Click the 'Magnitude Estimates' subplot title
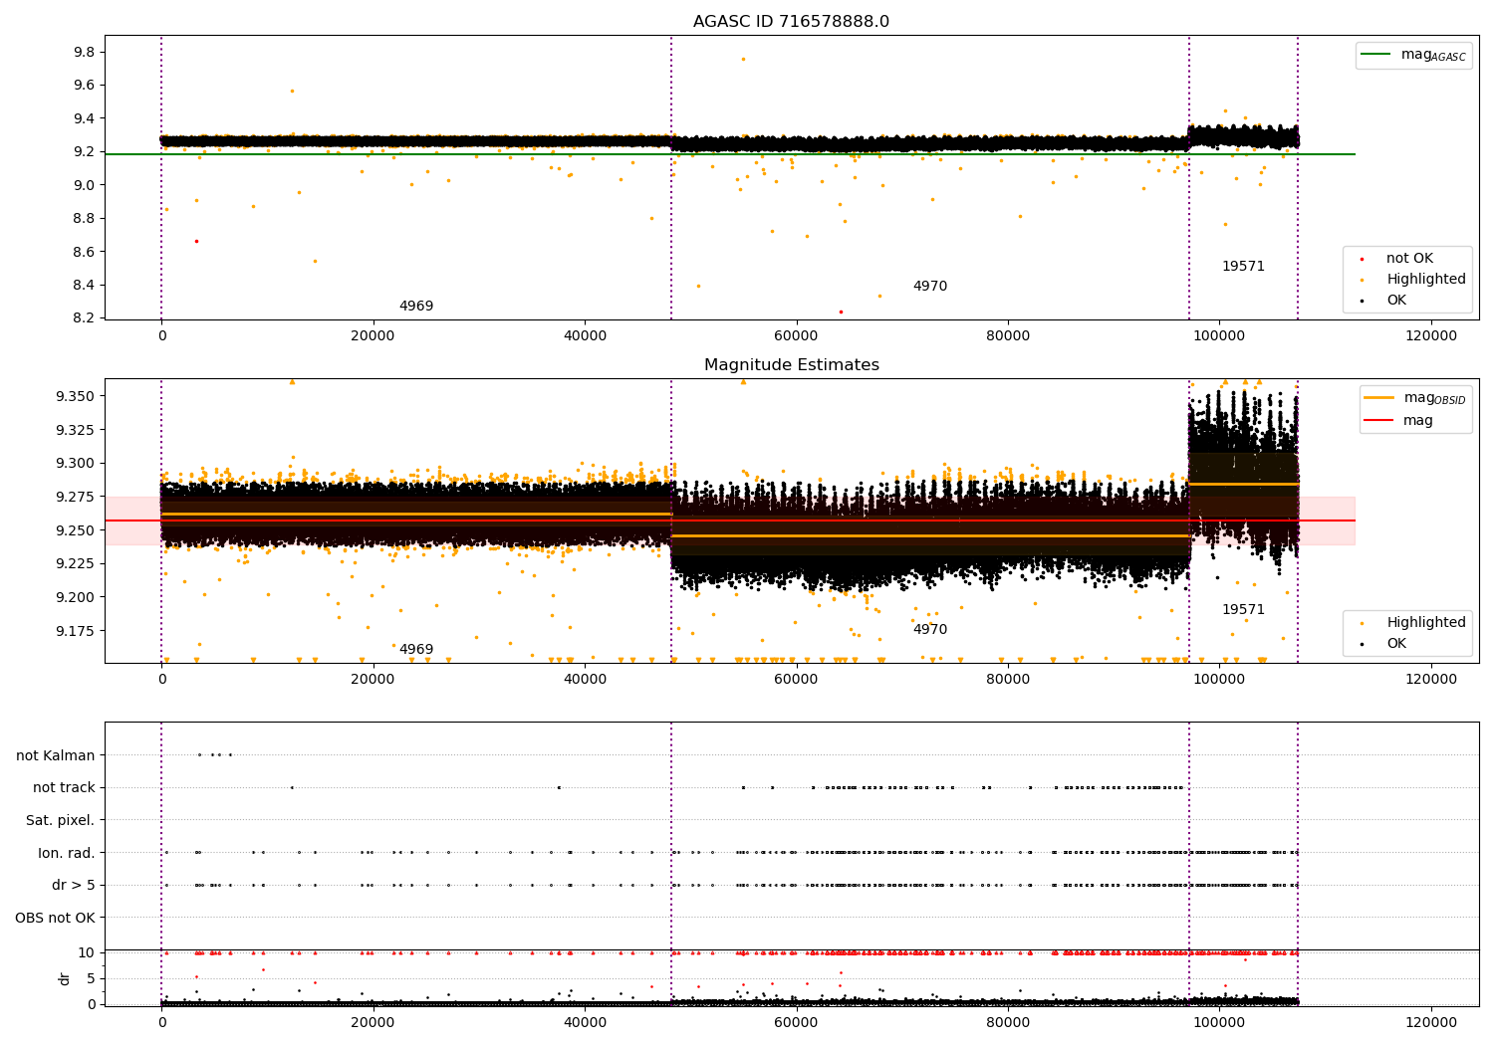1494x1045 pixels. (791, 365)
